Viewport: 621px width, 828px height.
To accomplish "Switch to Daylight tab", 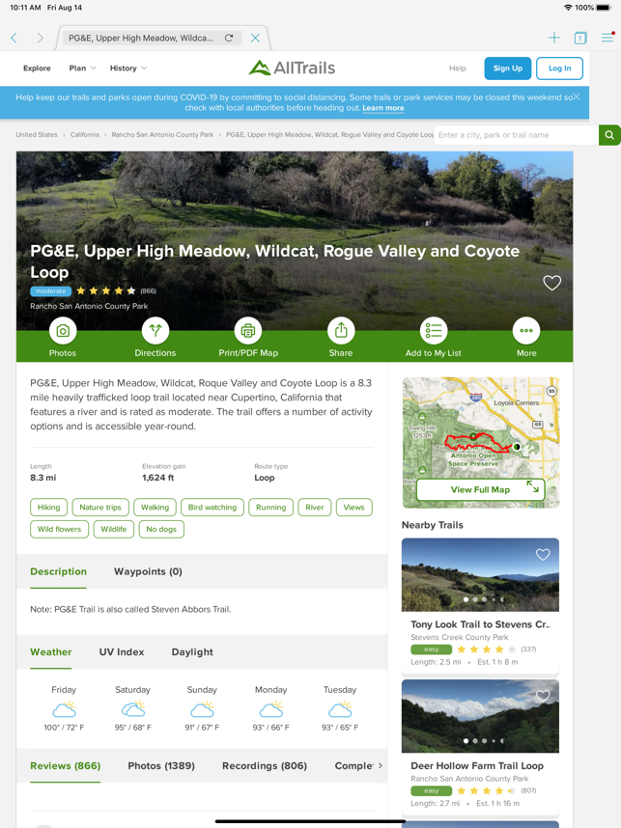I will click(x=192, y=652).
